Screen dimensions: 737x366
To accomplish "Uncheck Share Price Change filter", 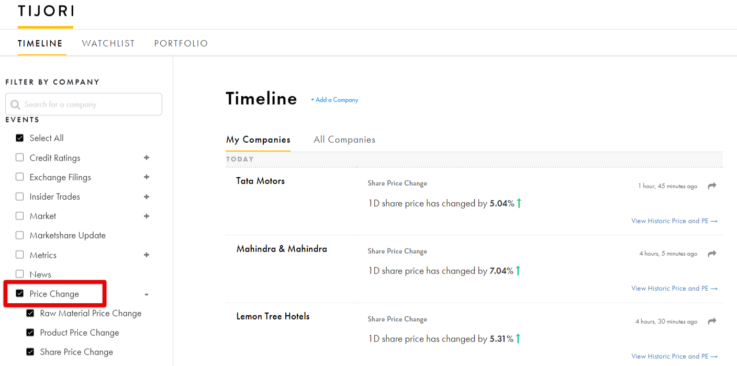I will pos(30,352).
